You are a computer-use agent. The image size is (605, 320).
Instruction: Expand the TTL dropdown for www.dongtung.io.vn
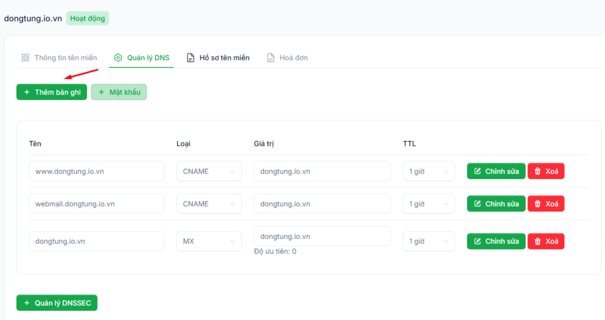[x=429, y=171]
